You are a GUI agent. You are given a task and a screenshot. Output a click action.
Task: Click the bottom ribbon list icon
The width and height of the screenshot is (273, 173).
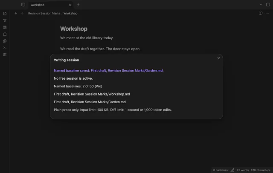tap(5, 55)
